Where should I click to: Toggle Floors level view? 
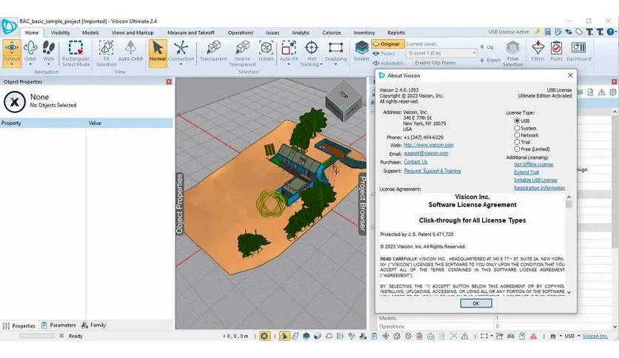pos(384,53)
